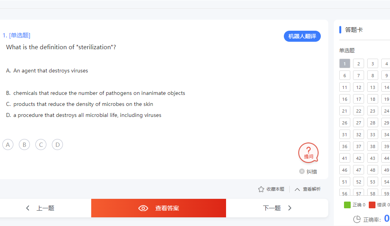Go to next question via 下一题
The width and height of the screenshot is (390, 226).
click(x=277, y=208)
